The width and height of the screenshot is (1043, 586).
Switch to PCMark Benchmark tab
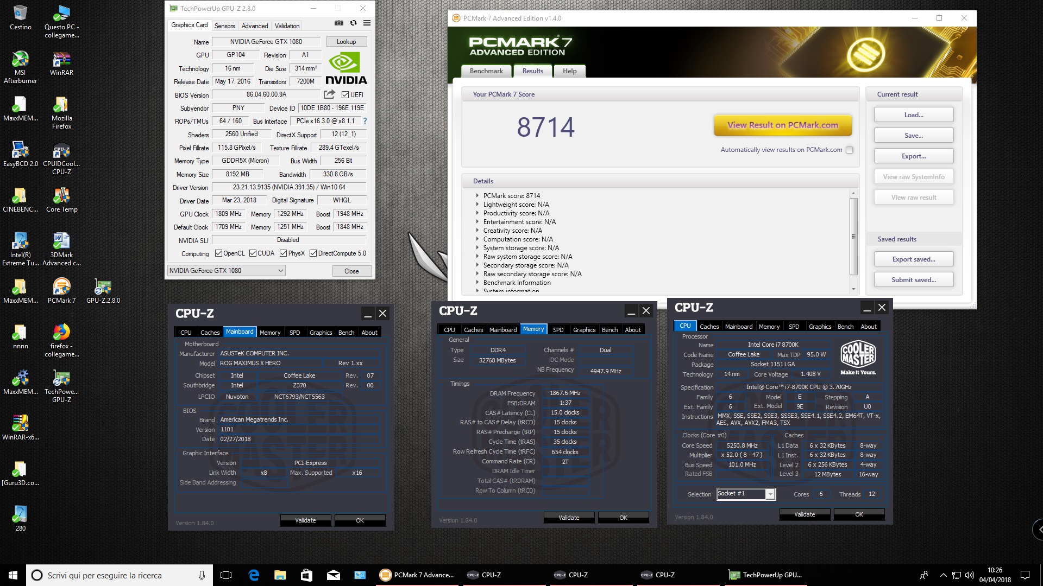[x=486, y=71]
